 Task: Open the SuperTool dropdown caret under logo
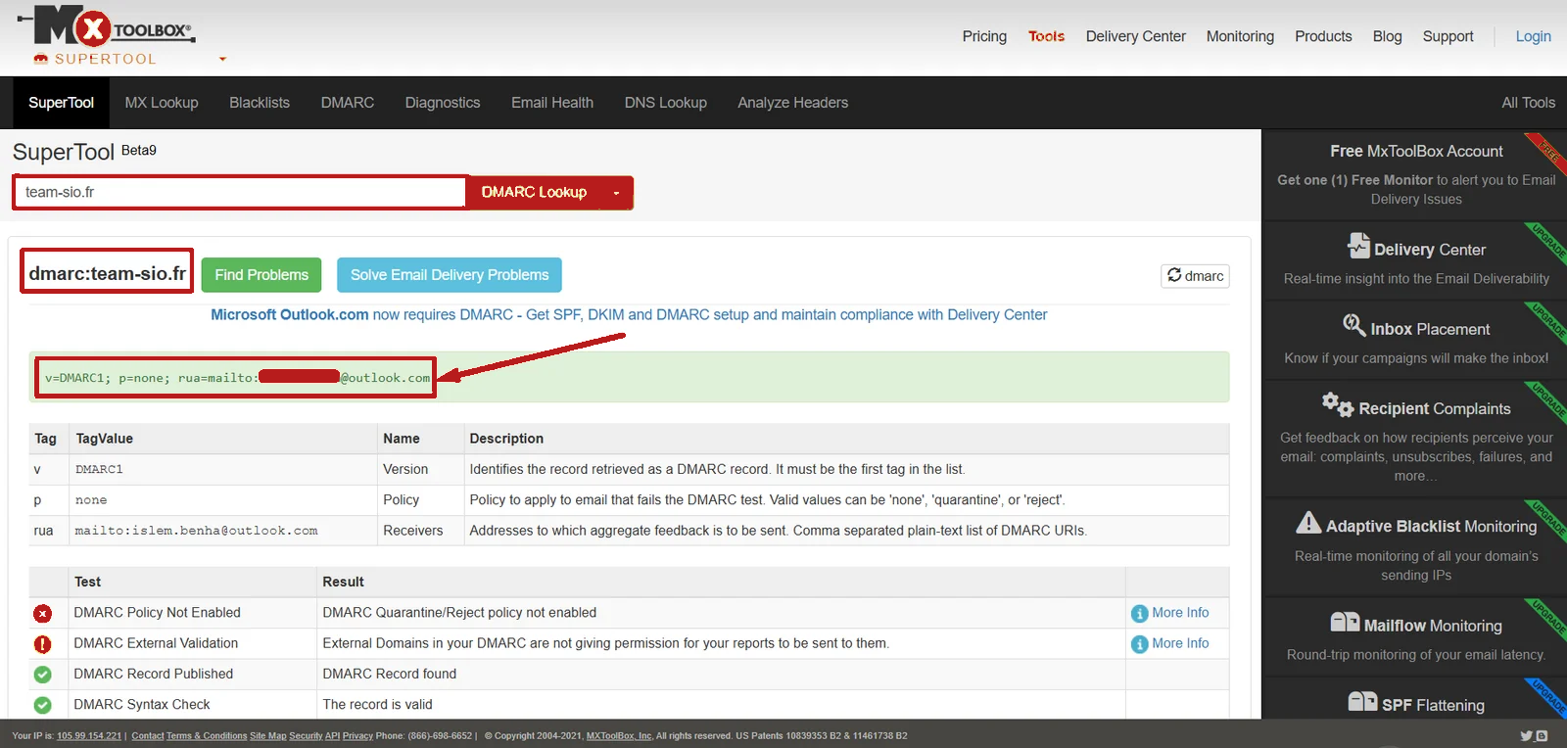222,59
